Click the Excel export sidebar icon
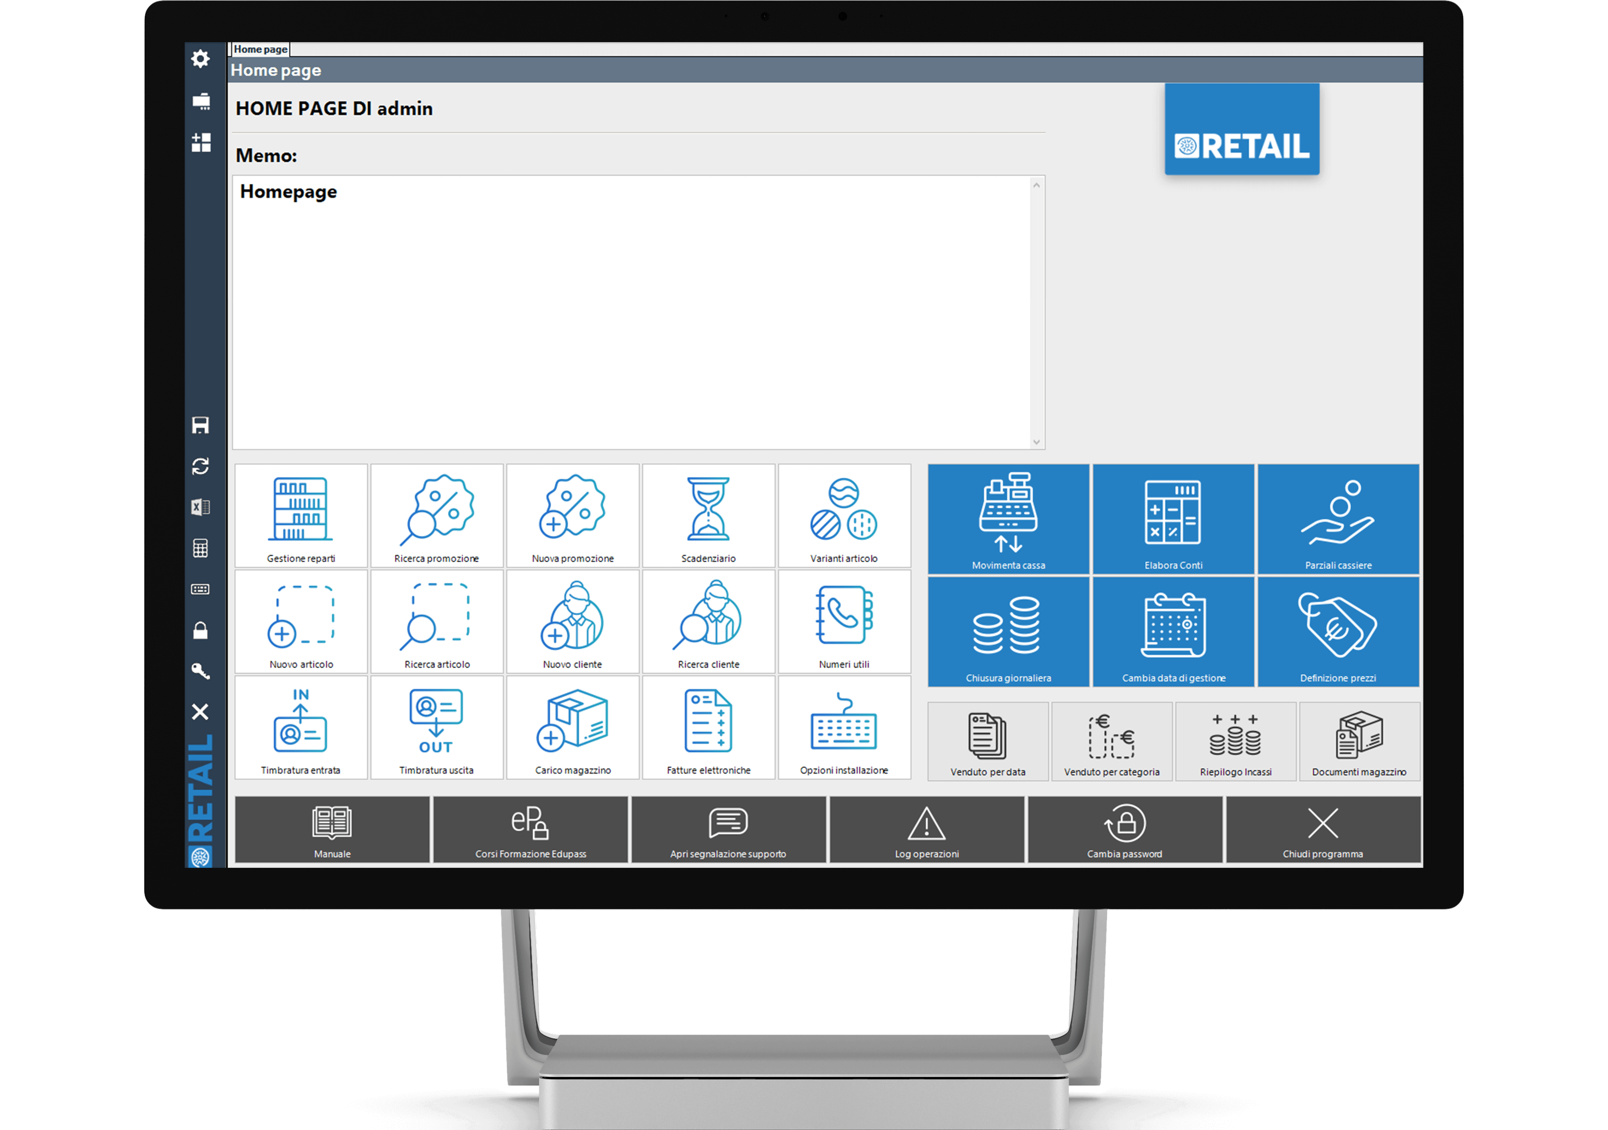The height and width of the screenshot is (1130, 1608). coord(200,507)
